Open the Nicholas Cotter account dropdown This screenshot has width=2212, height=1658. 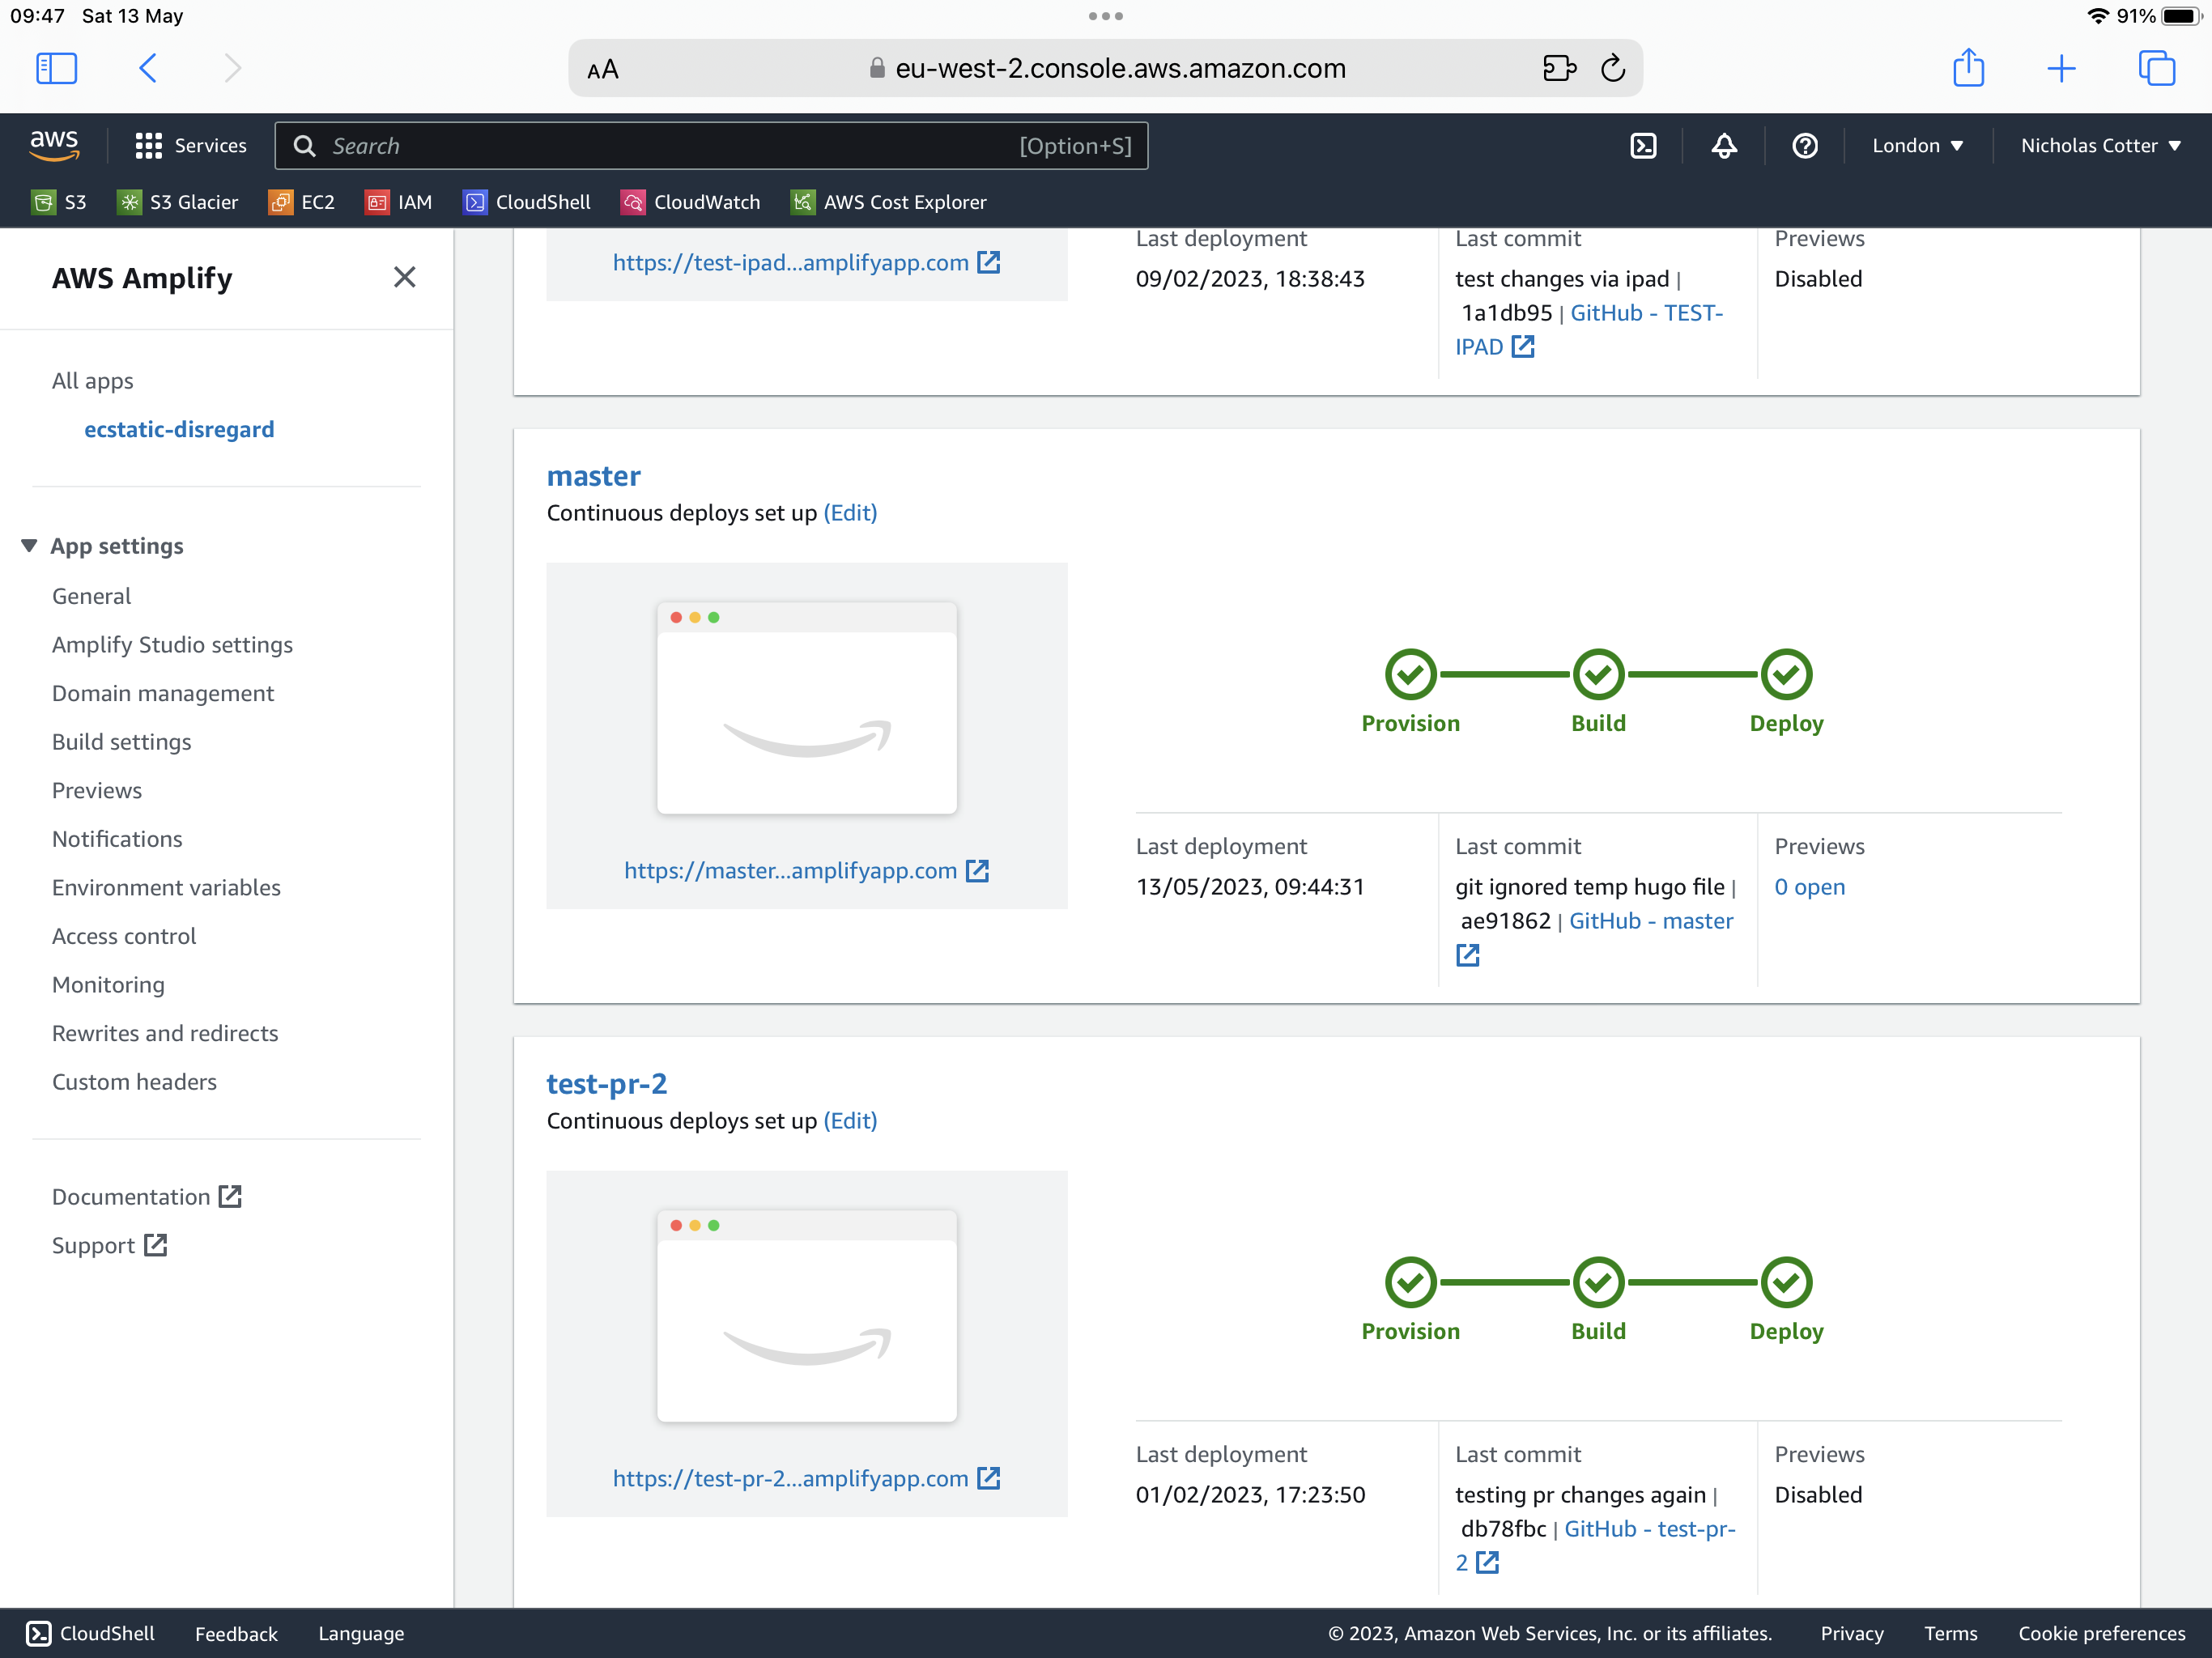(2100, 145)
